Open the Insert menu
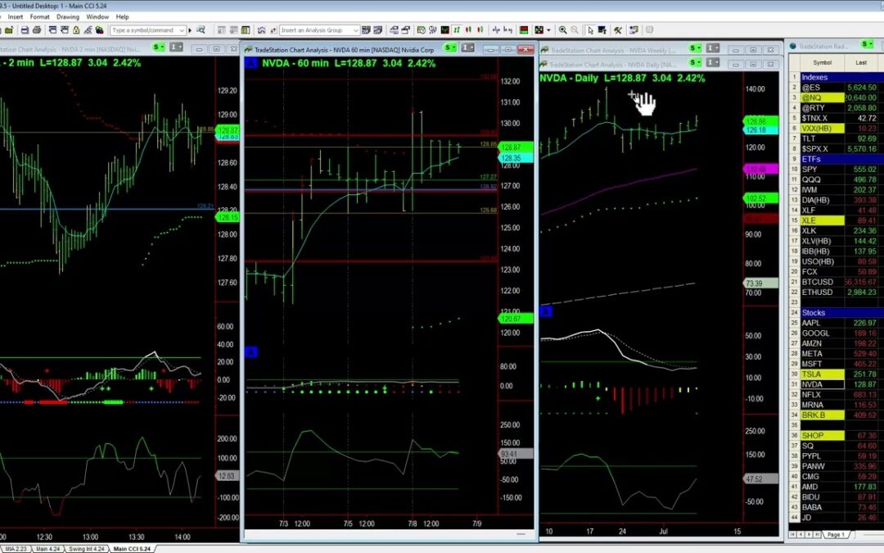This screenshot has width=884, height=553. point(16,17)
